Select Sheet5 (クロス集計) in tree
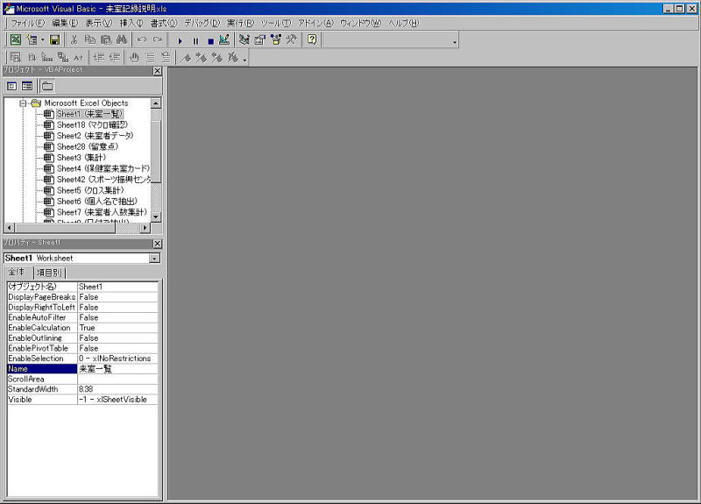 (x=90, y=190)
